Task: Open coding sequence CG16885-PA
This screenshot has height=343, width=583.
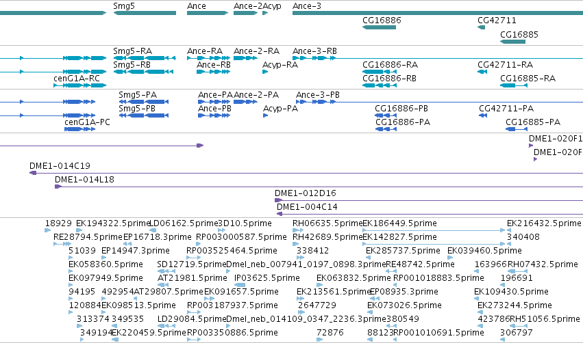Action: tap(517, 129)
